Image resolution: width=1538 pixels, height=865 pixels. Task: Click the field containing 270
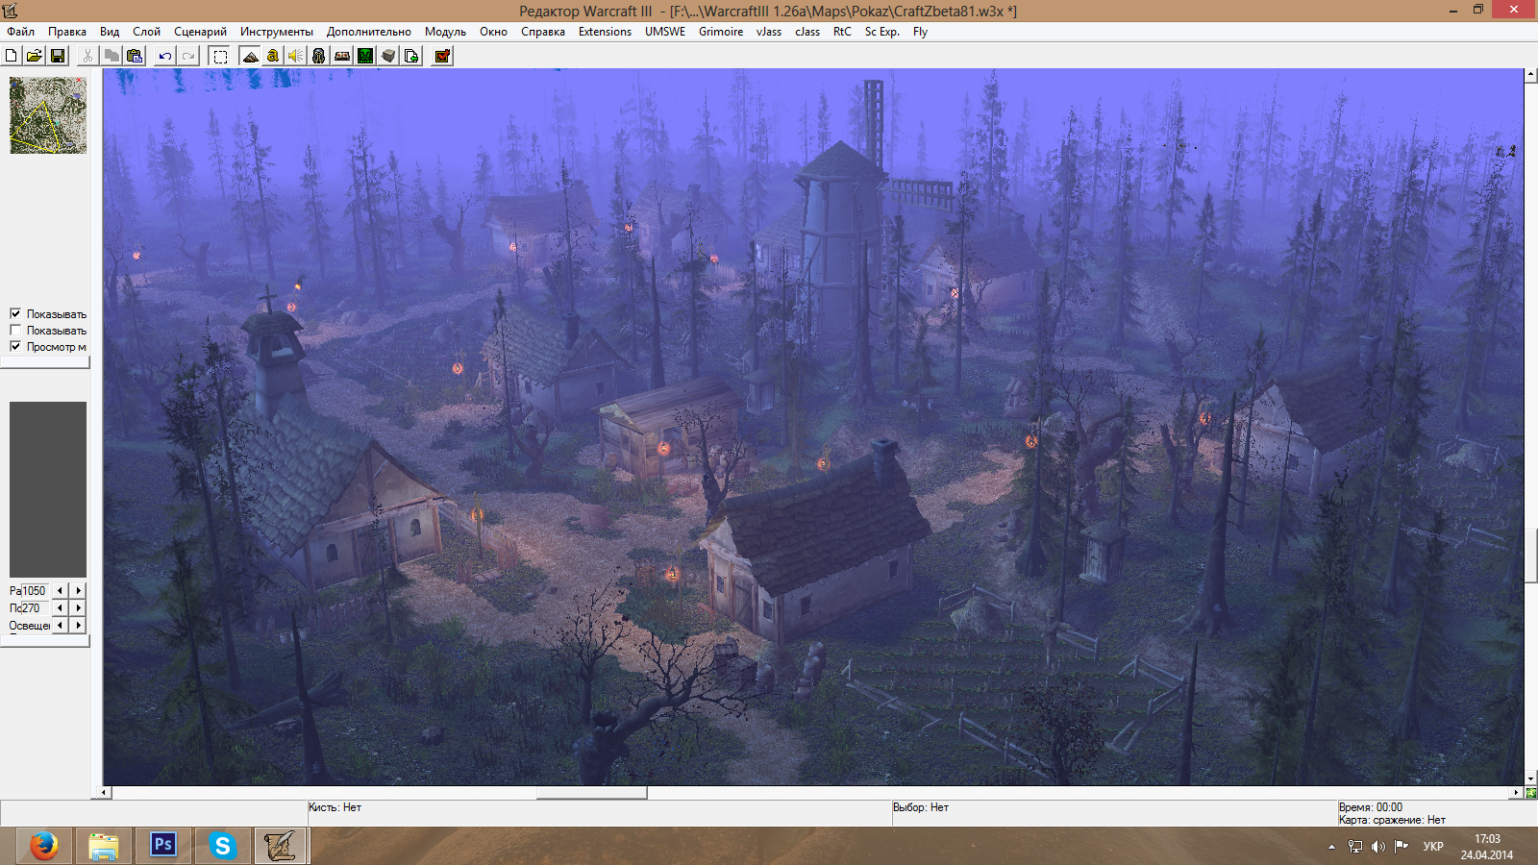(x=35, y=608)
